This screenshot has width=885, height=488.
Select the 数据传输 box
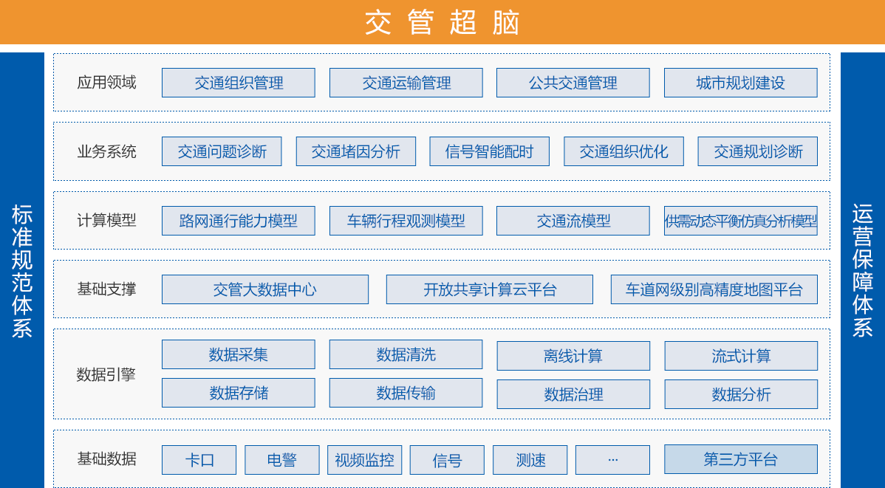pyautogui.click(x=406, y=393)
